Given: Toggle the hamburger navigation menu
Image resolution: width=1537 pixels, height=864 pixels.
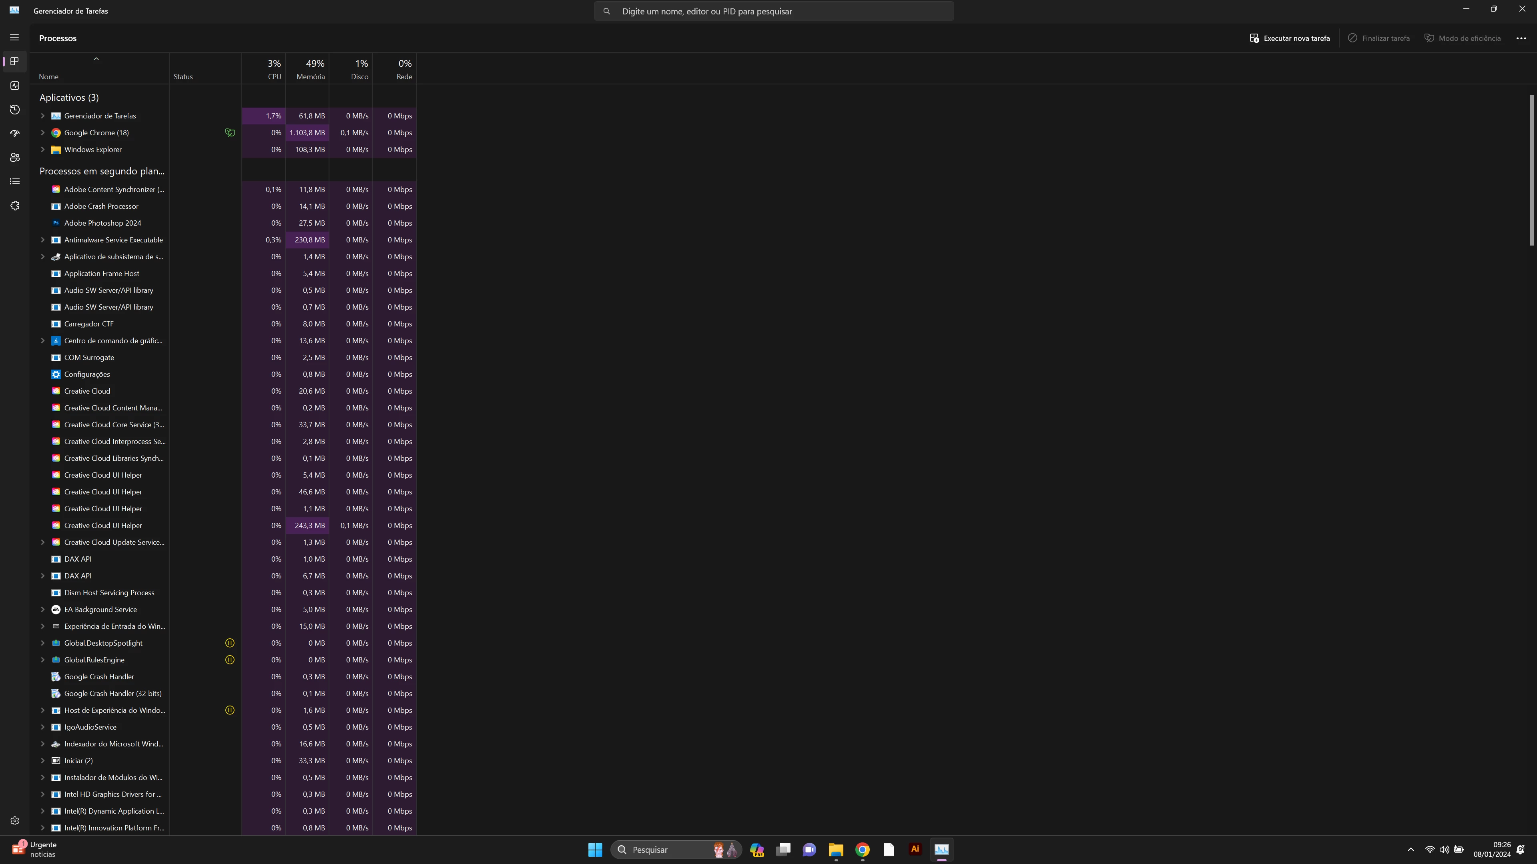Looking at the screenshot, I should (x=15, y=37).
